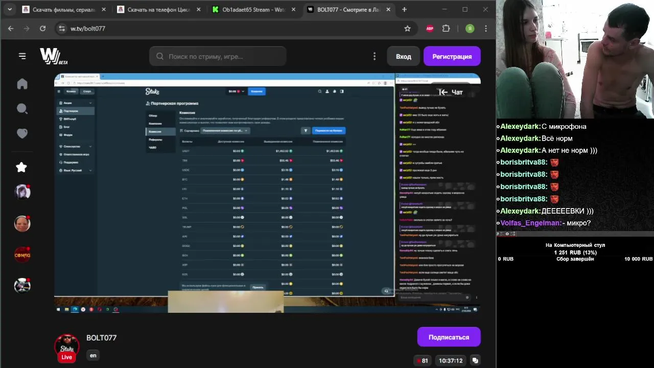Click the viewer count showing 81
This screenshot has height=368, width=654.
point(422,360)
